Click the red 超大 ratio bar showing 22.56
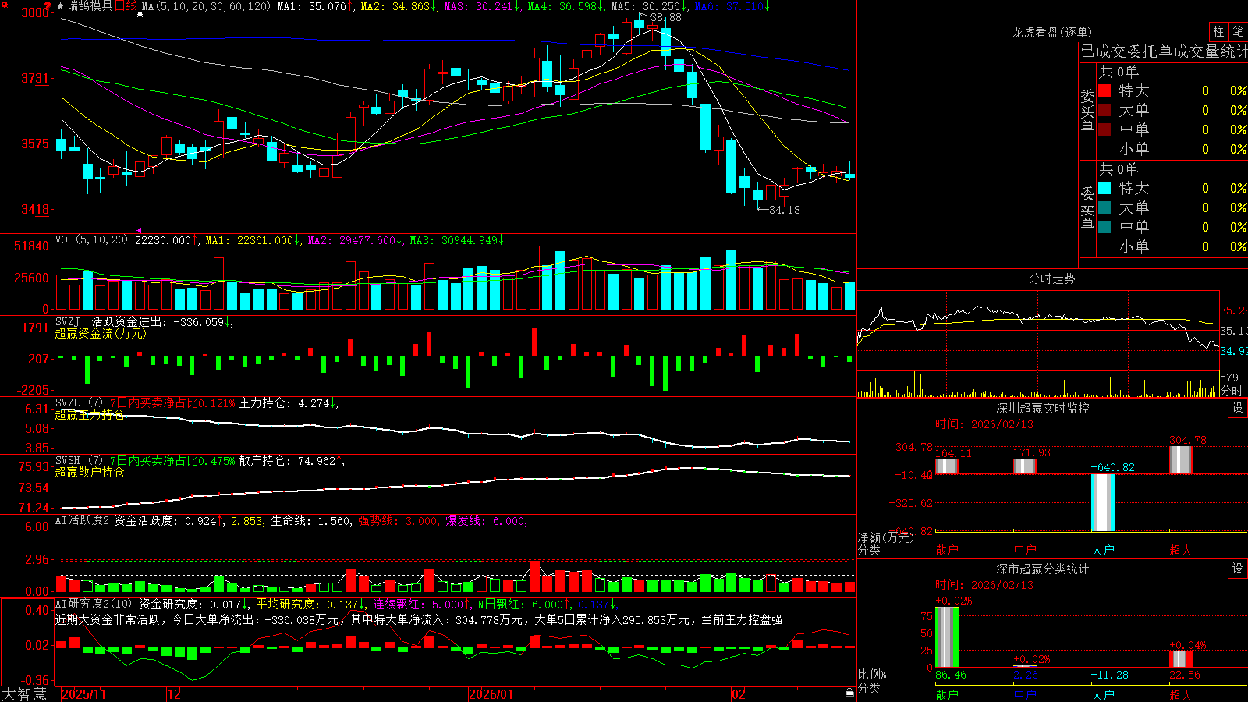Viewport: 1248px width, 702px height. click(x=1180, y=659)
